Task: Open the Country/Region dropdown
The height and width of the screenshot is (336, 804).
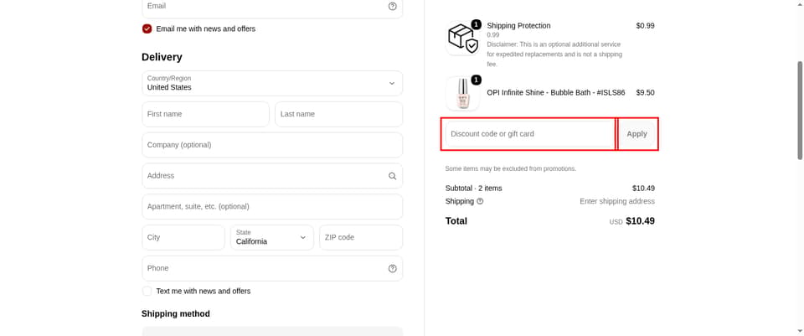Action: click(272, 83)
